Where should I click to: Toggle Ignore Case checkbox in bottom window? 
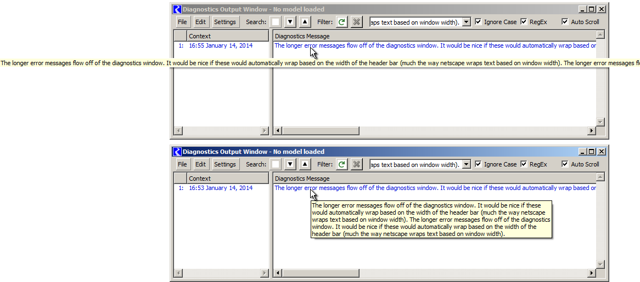(479, 164)
